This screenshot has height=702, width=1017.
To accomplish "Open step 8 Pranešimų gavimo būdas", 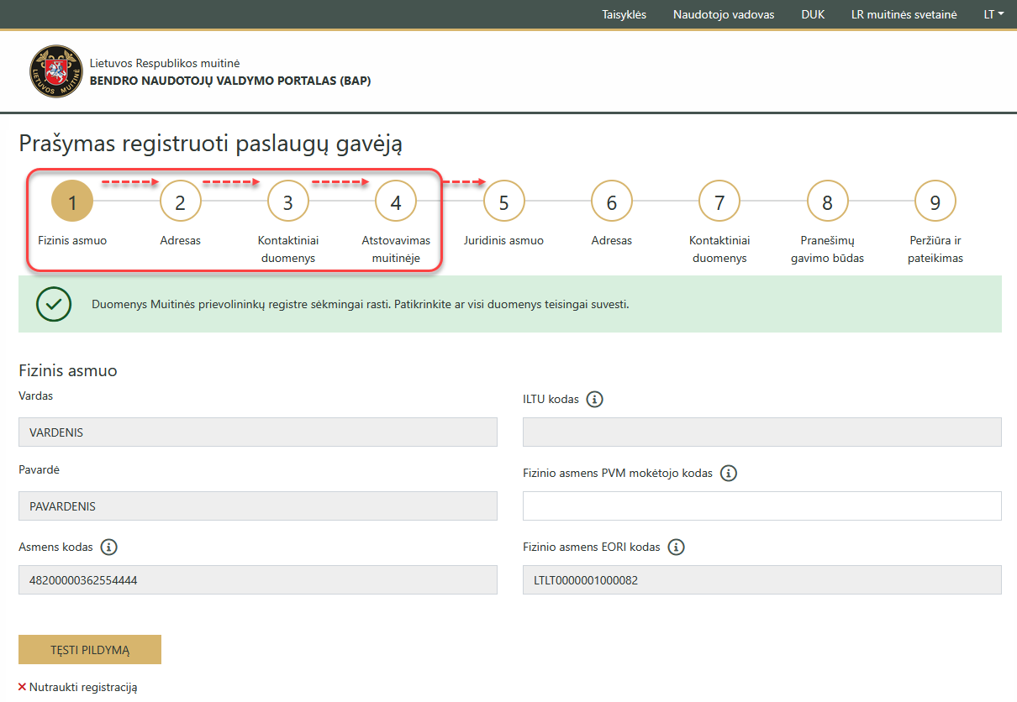I will (827, 201).
